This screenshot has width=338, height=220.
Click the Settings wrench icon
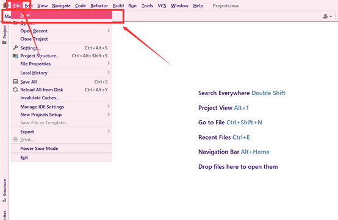tap(15, 48)
